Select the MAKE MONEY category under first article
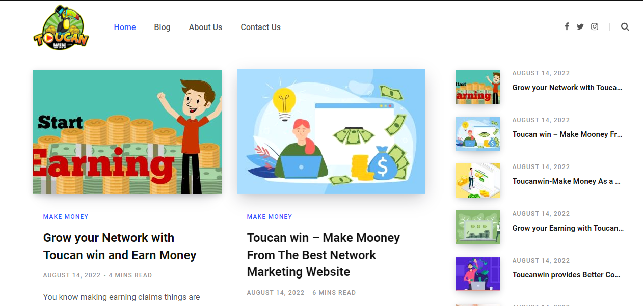This screenshot has height=306, width=643. tap(66, 216)
